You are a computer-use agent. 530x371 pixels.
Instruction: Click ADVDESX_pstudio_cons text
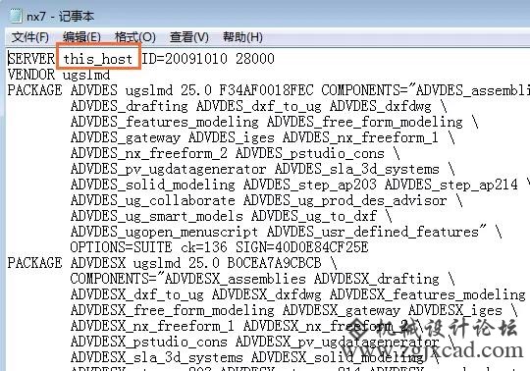(149, 342)
